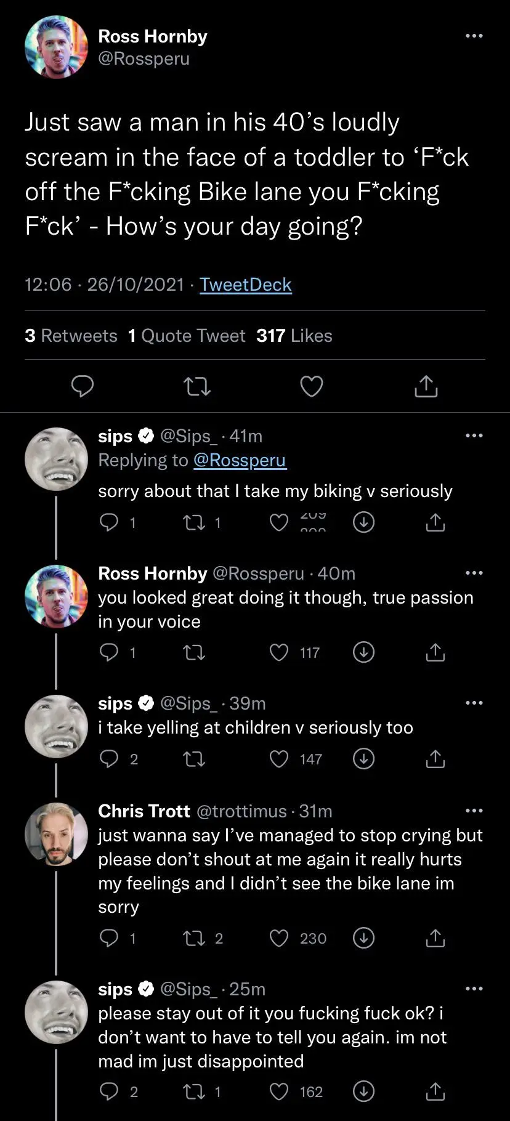
Task: Open menu on sips' 39m reply
Action: (474, 703)
